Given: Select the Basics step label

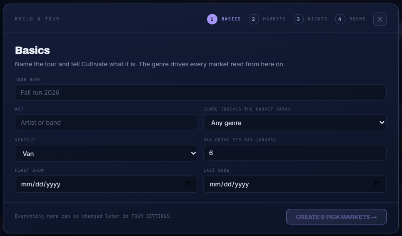Looking at the screenshot, I should point(231,19).
